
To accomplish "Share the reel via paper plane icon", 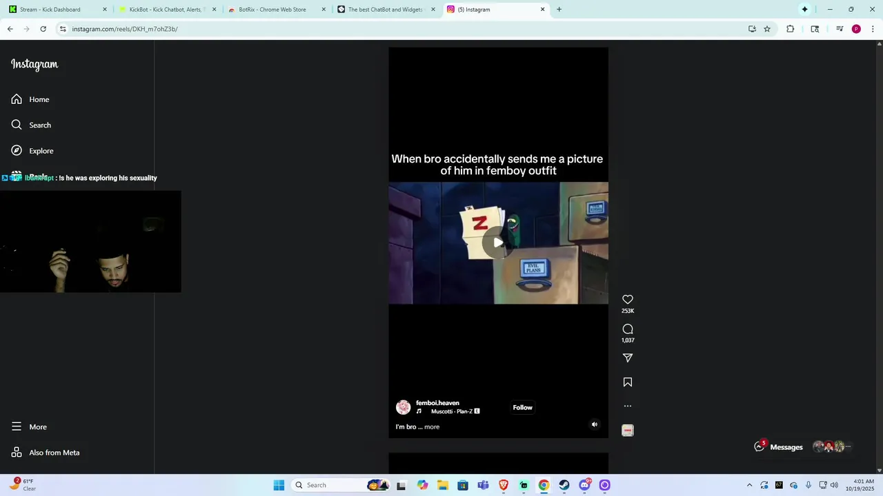I will point(628,358).
